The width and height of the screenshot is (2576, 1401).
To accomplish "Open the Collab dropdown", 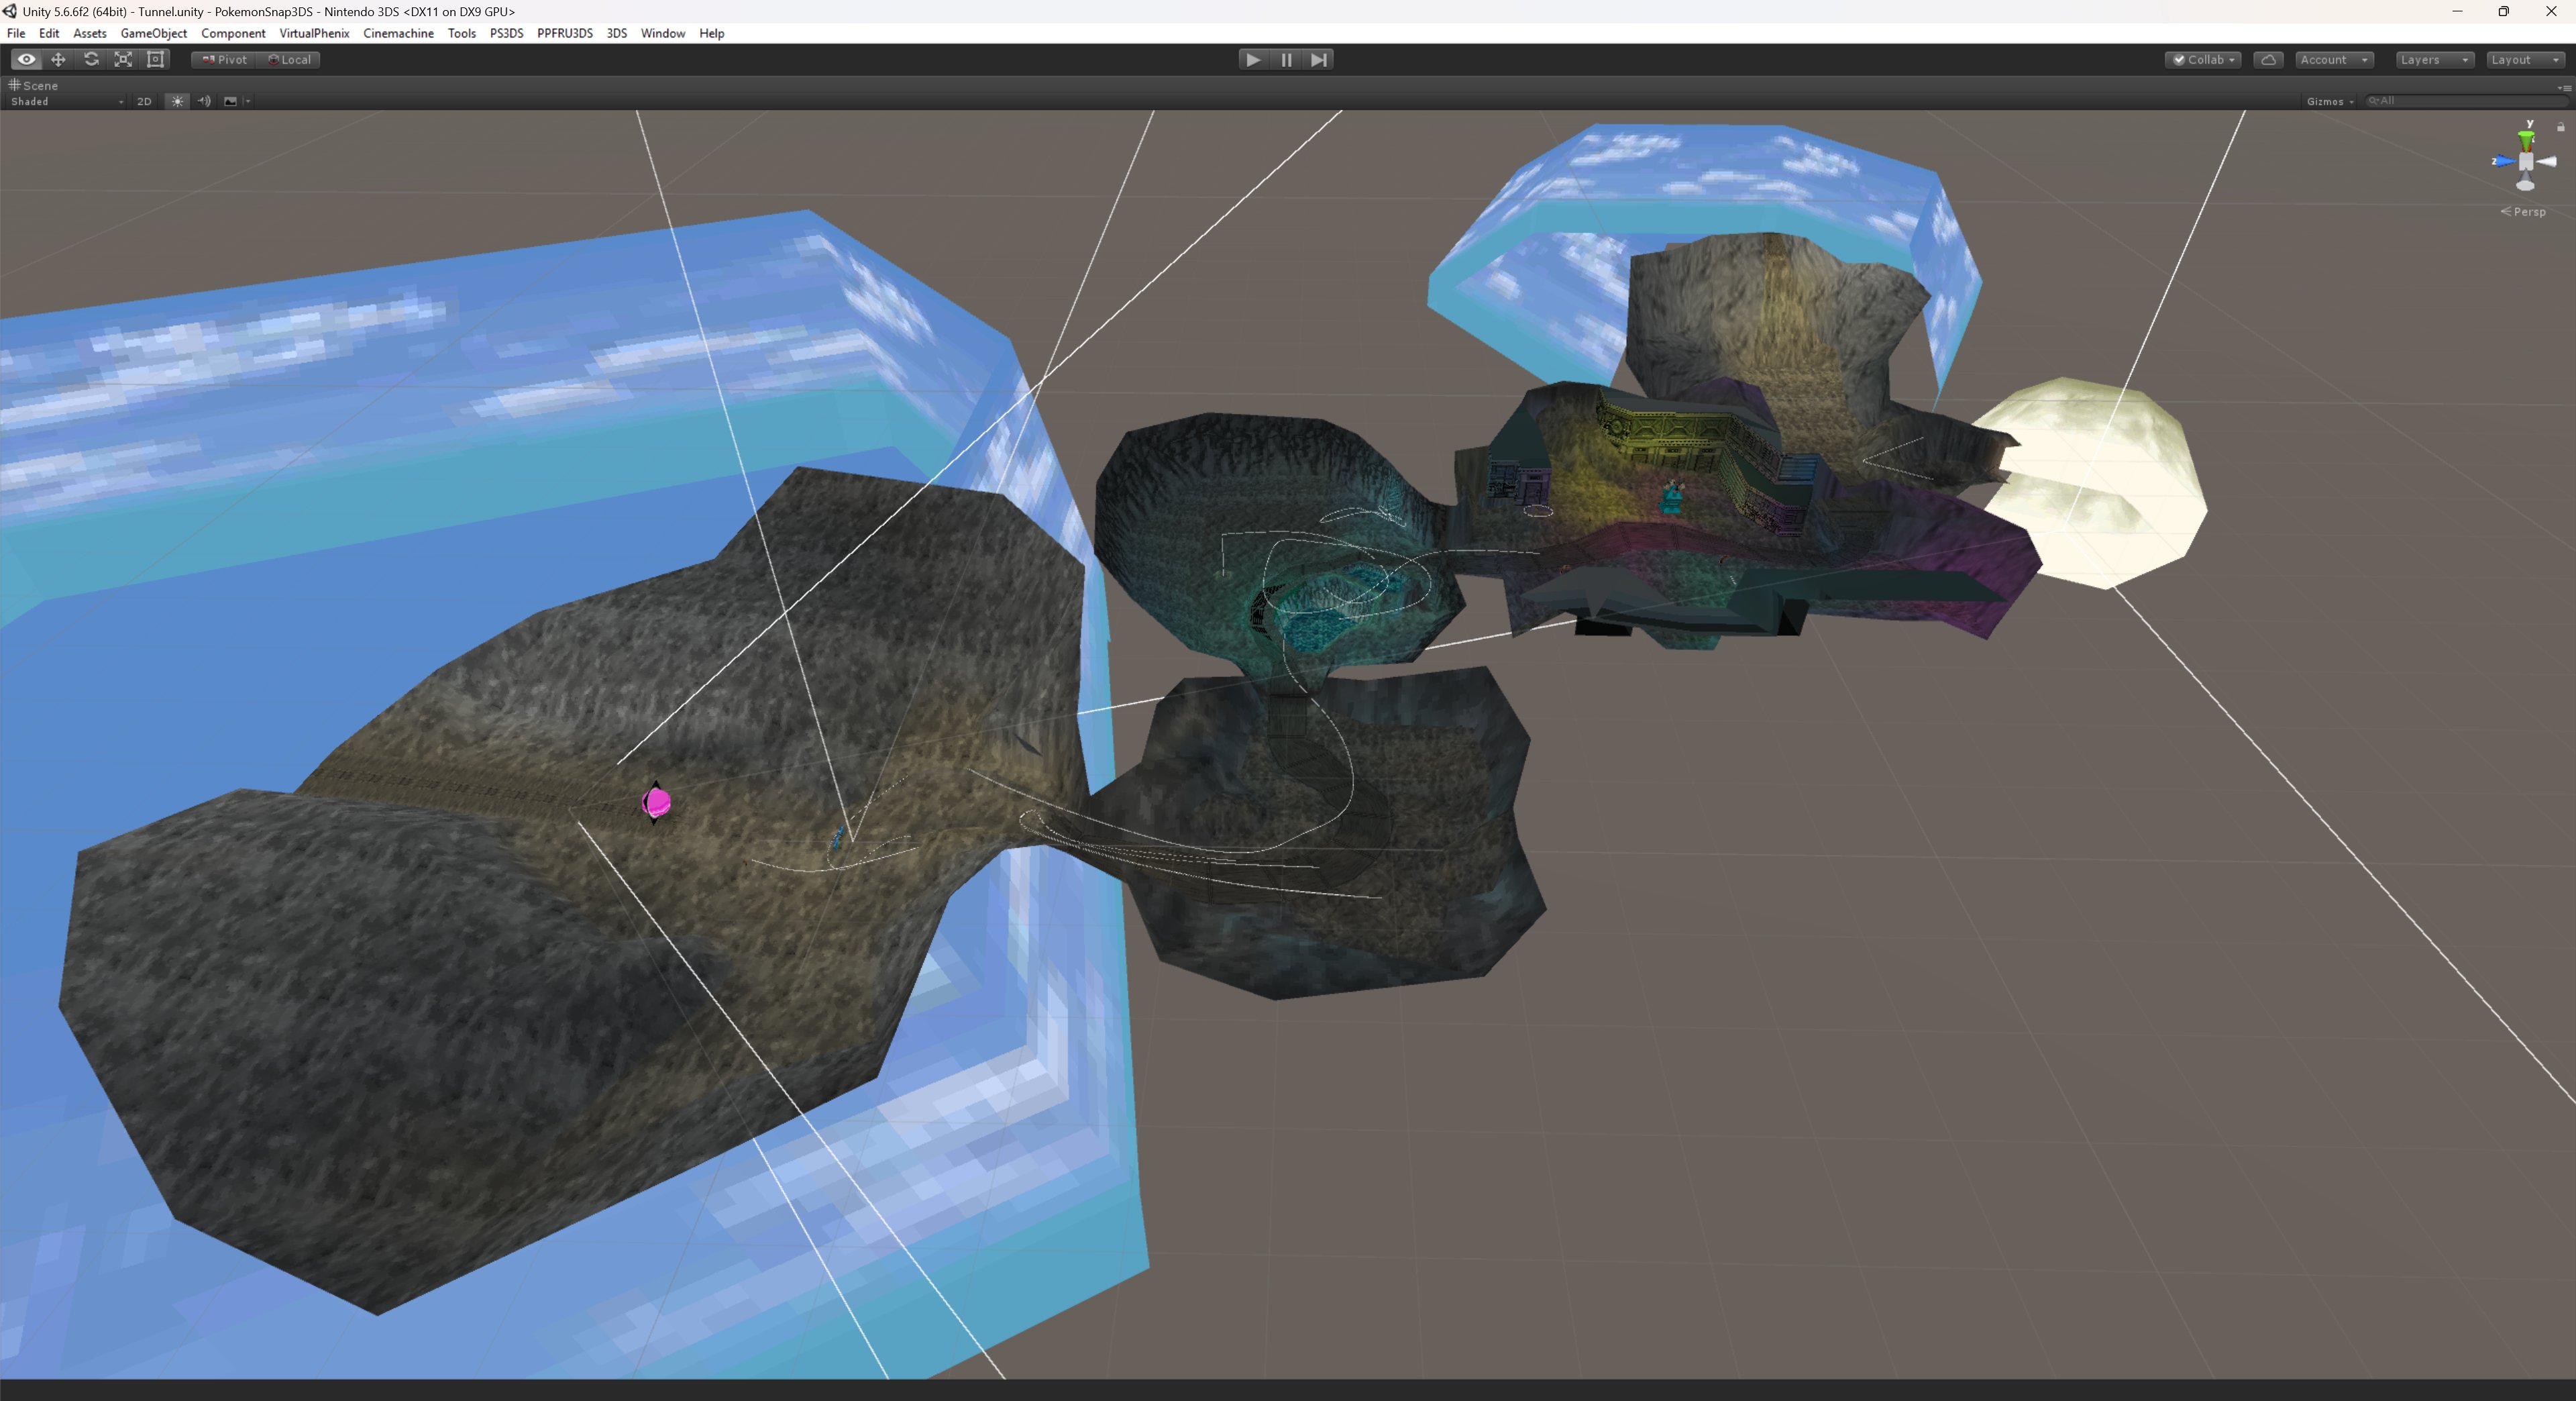I will tap(2203, 60).
